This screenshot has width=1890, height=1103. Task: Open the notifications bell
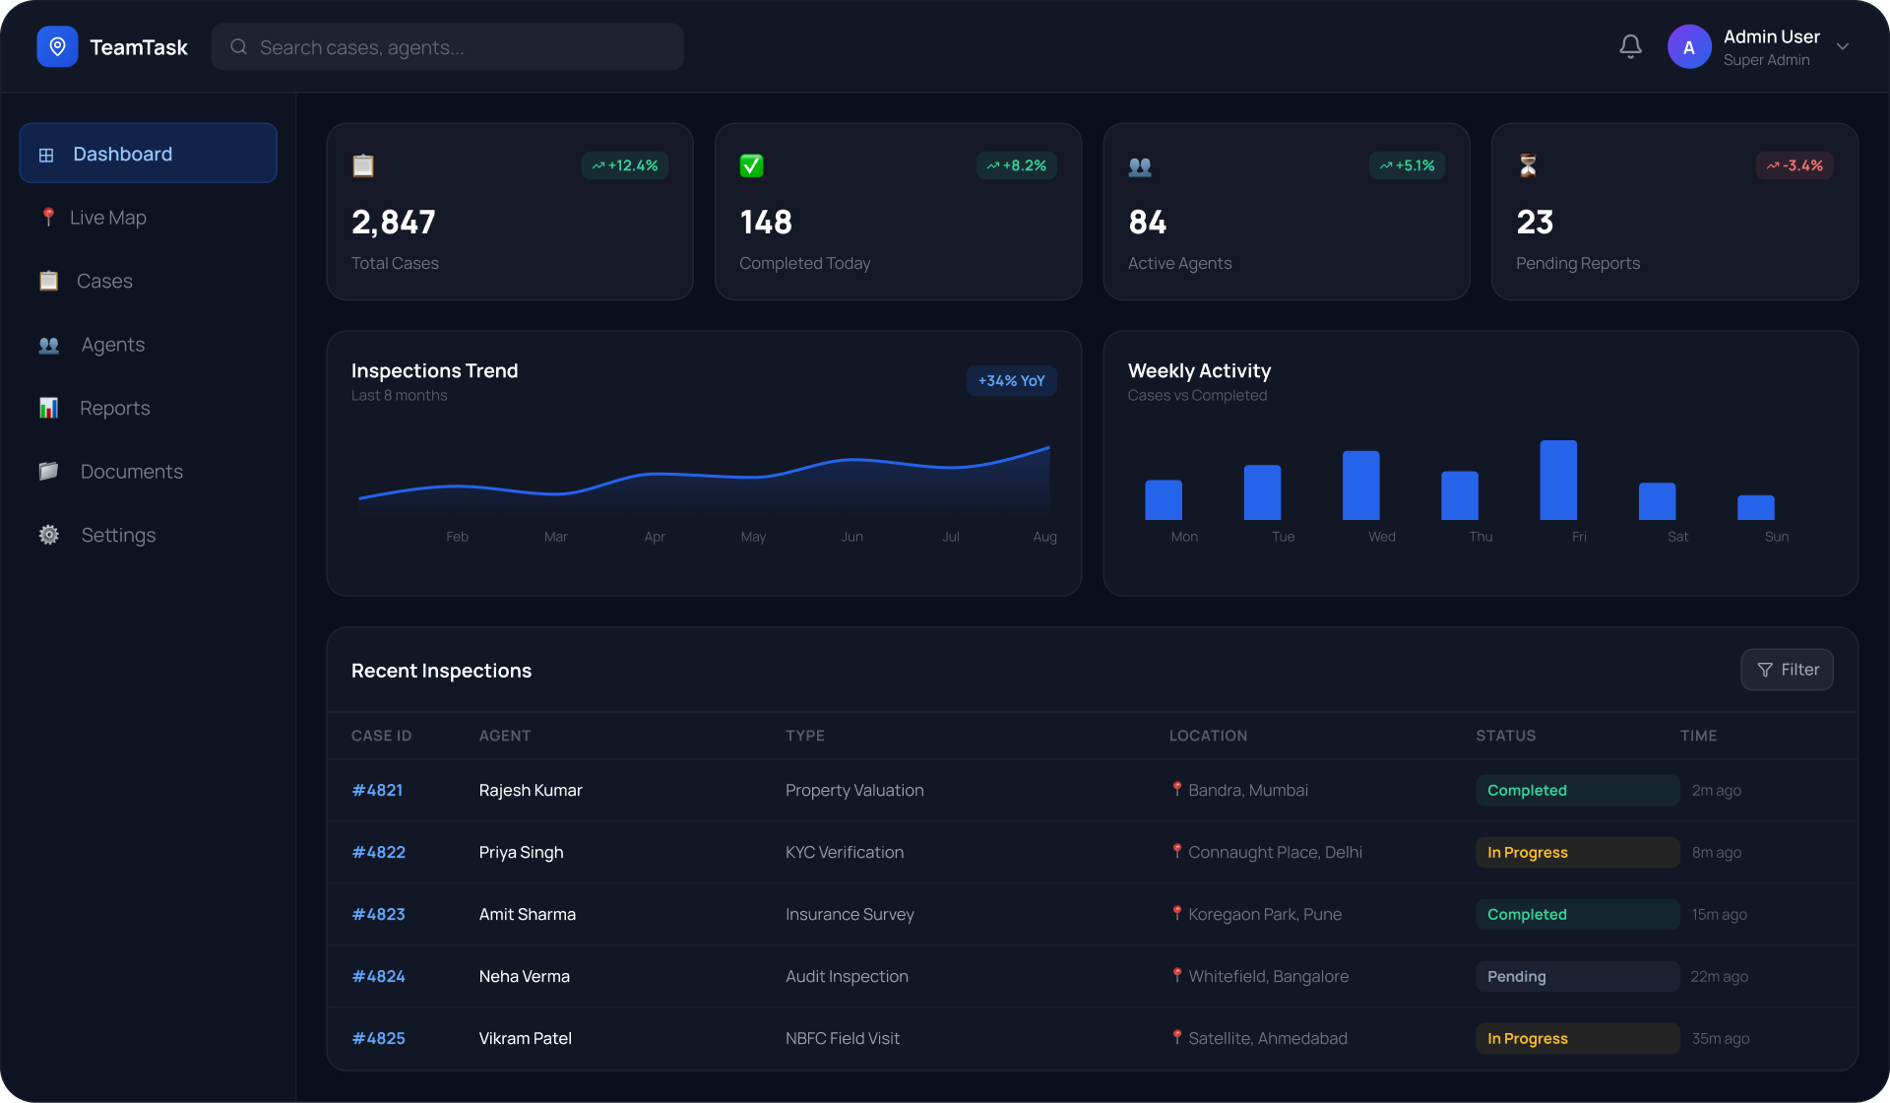1630,46
